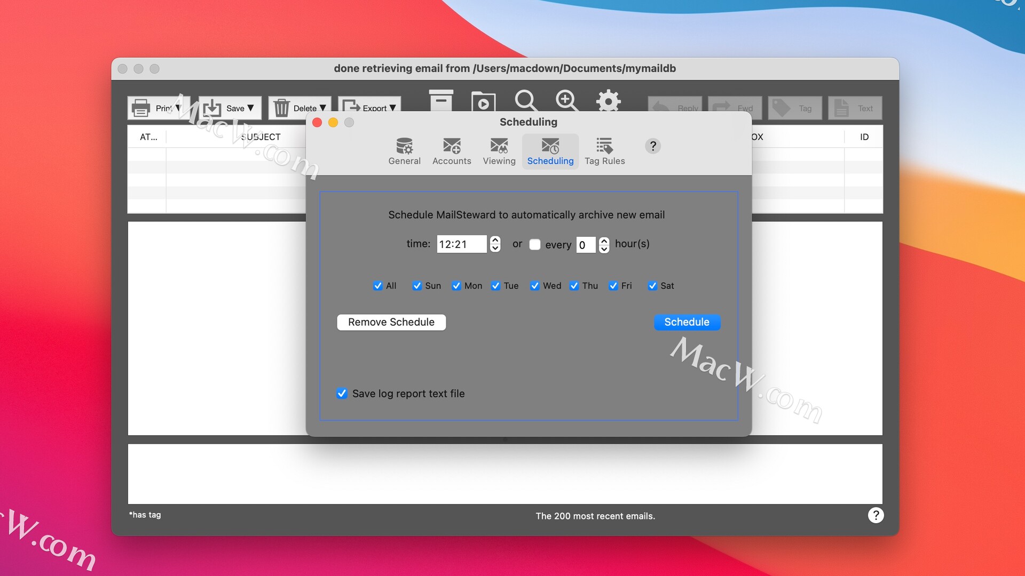Sort by the ID column header

point(864,137)
